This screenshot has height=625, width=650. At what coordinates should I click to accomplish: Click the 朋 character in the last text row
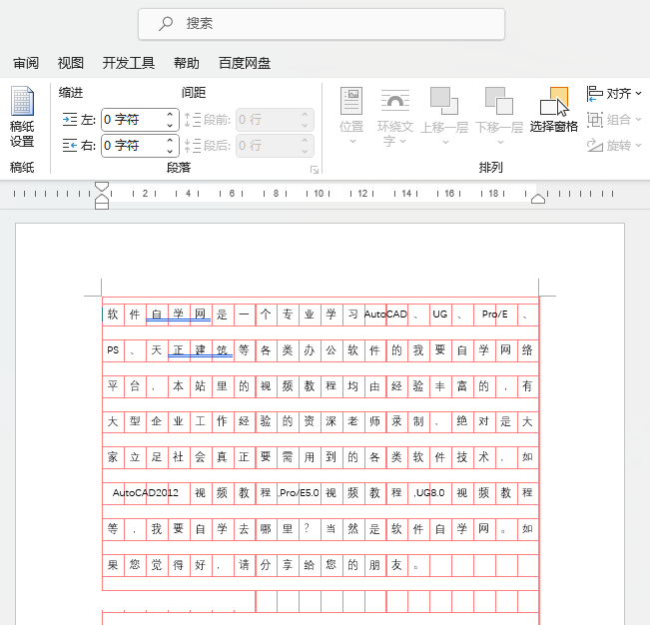[374, 564]
